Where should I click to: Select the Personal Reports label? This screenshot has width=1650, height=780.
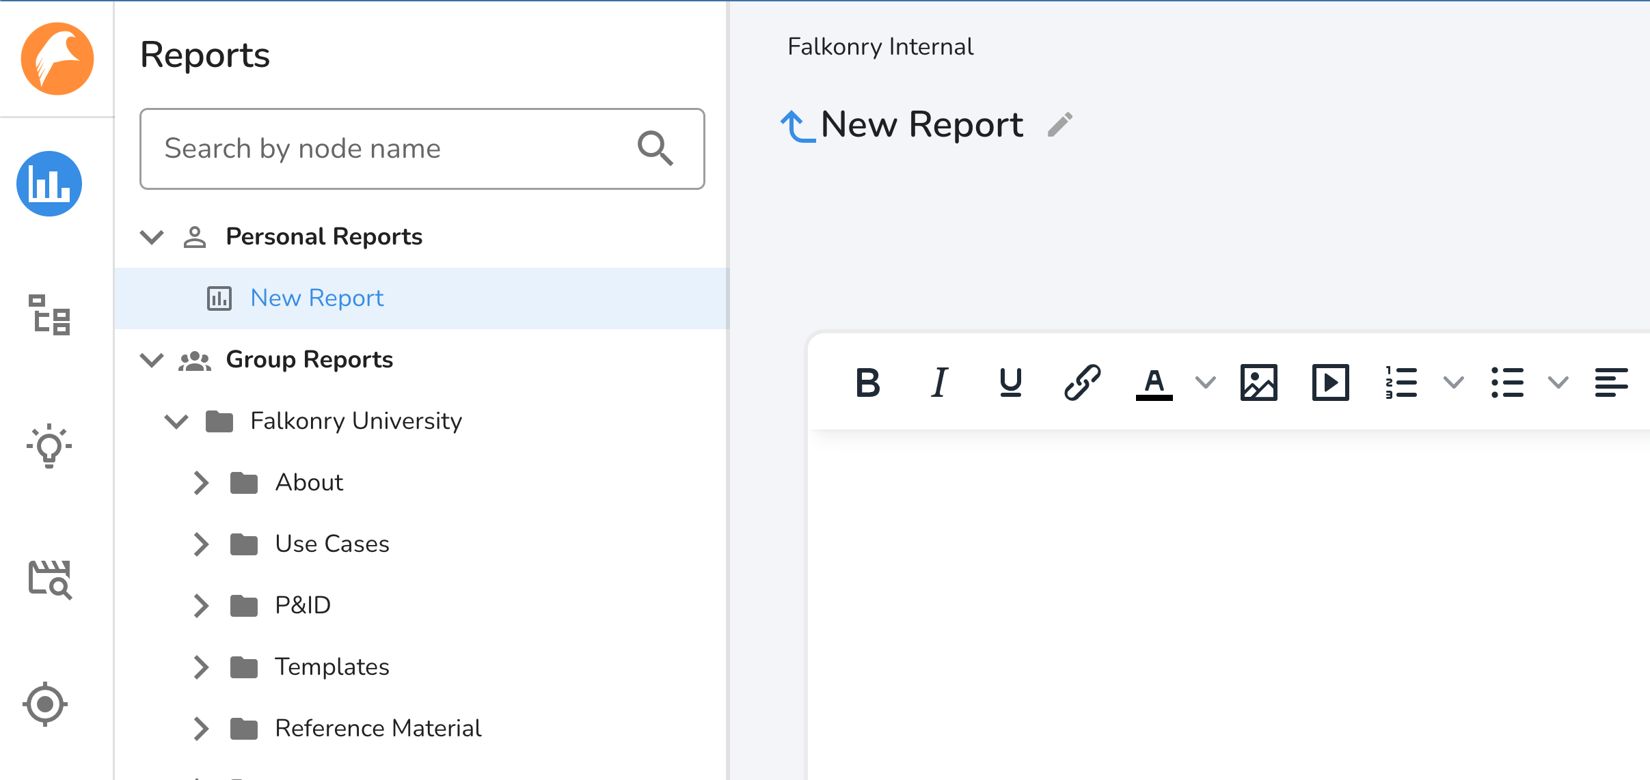point(324,236)
